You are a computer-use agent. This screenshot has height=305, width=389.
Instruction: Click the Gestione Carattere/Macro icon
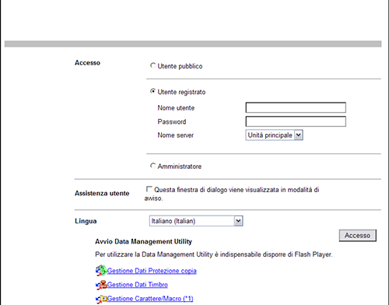tap(101, 299)
